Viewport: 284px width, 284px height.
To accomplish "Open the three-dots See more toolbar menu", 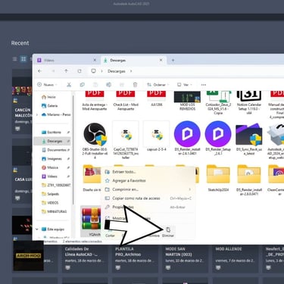I will click(204, 85).
